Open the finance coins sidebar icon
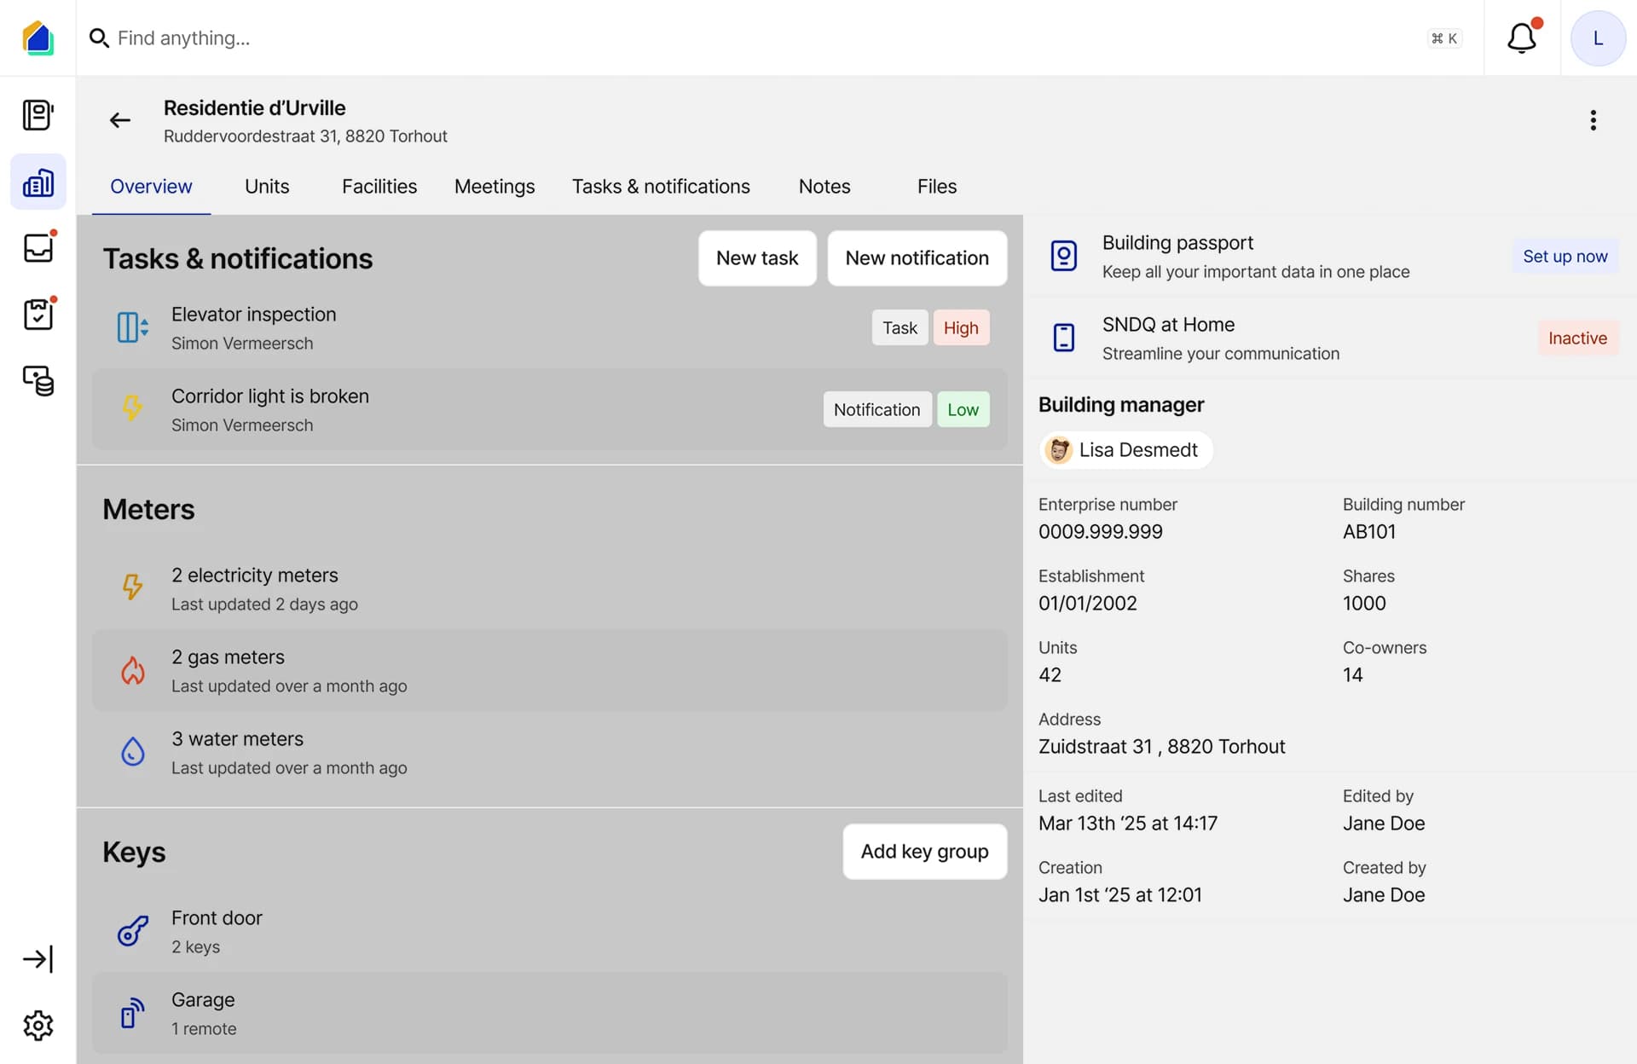1637x1064 pixels. (38, 380)
